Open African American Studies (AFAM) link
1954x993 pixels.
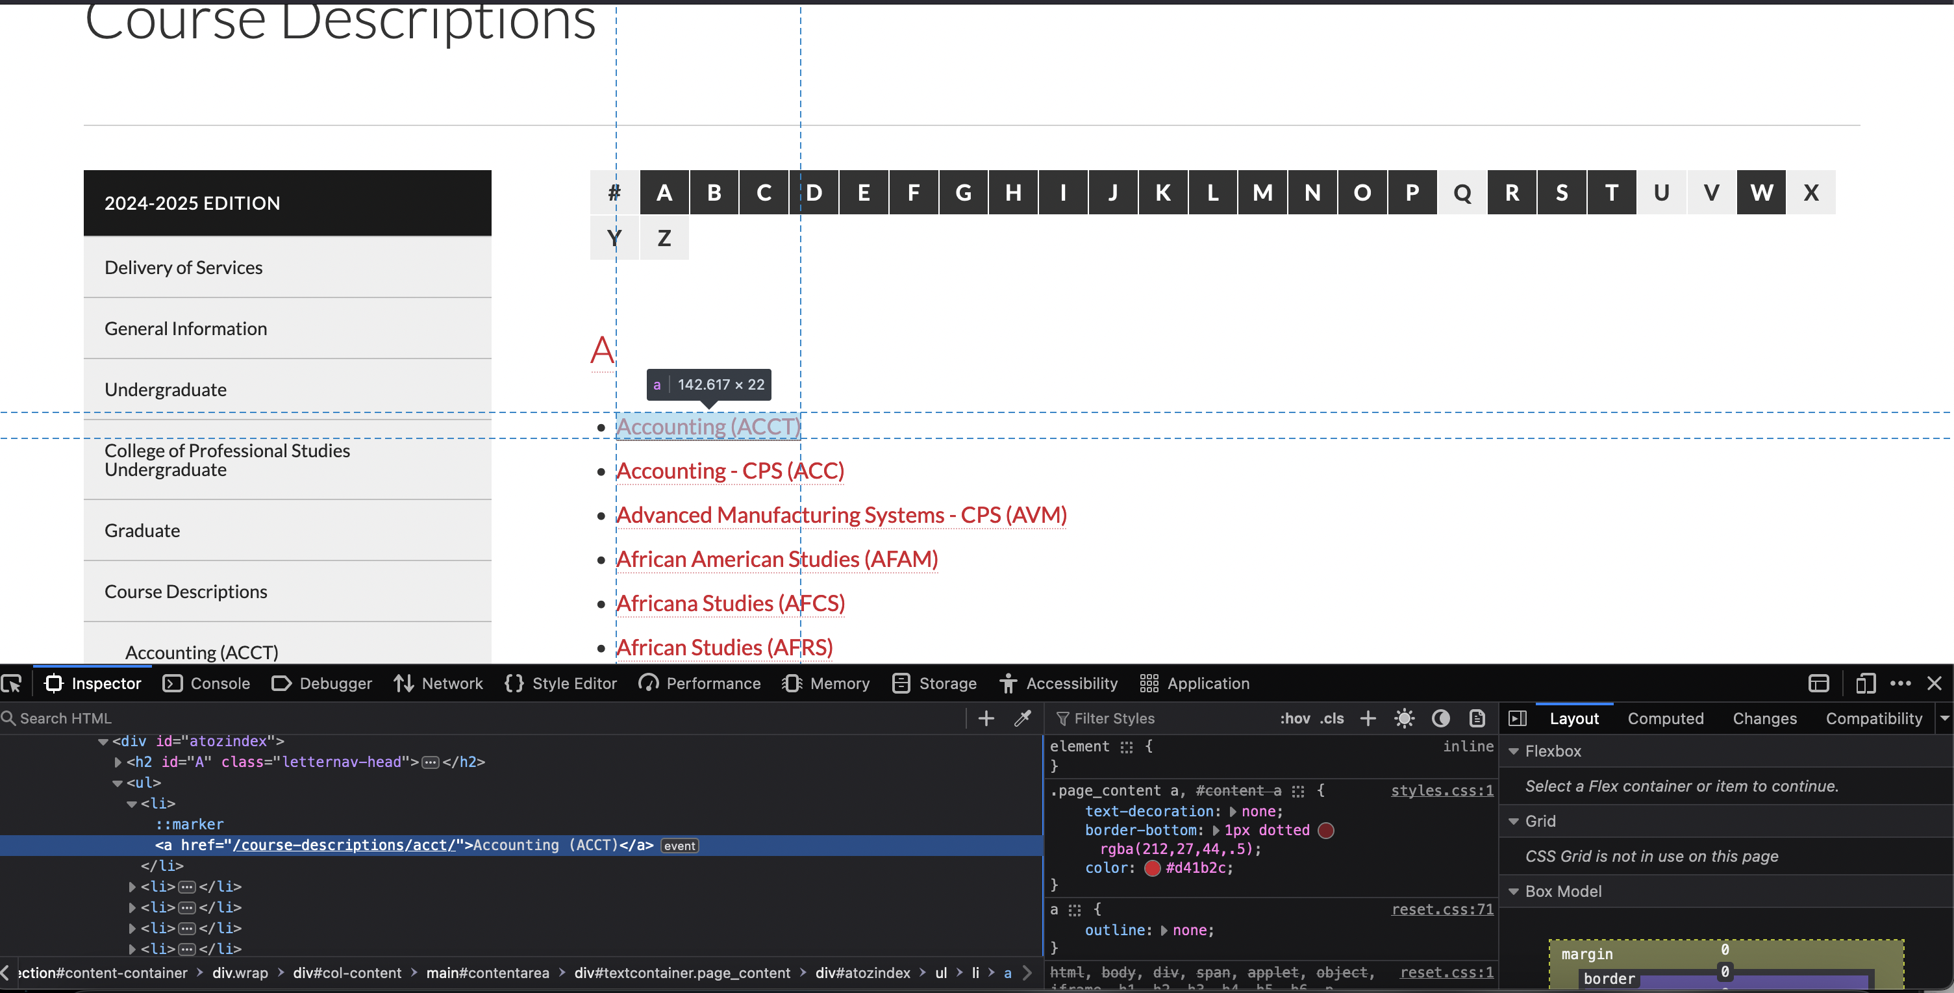(776, 559)
